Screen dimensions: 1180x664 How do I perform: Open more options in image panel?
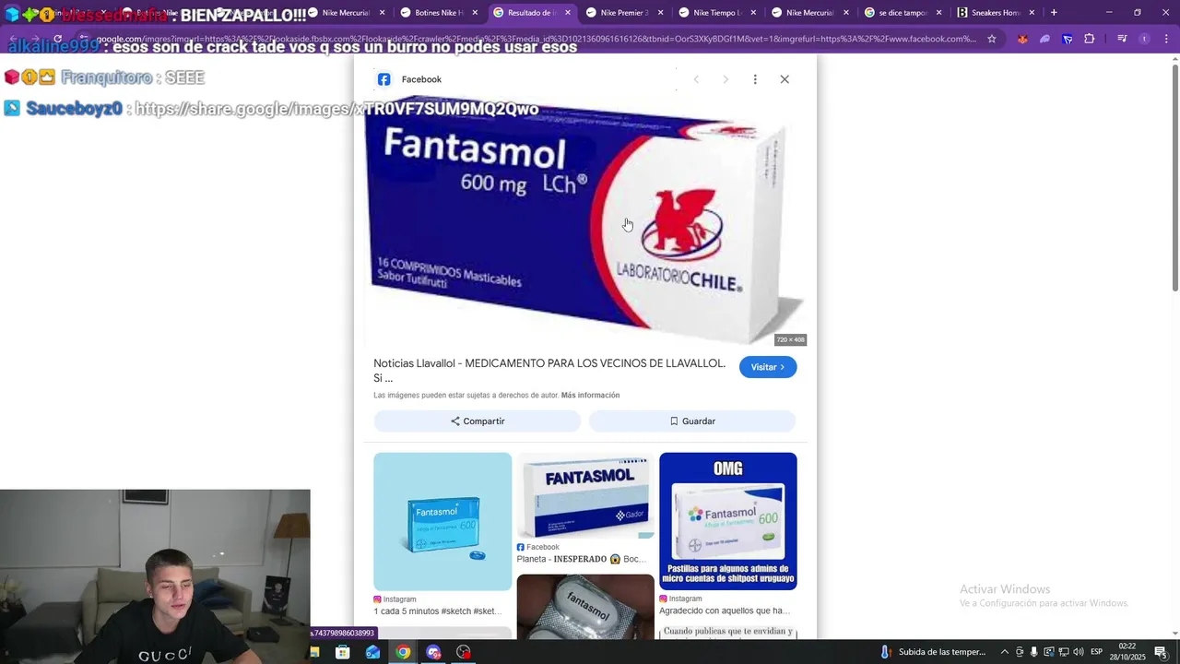pos(755,79)
